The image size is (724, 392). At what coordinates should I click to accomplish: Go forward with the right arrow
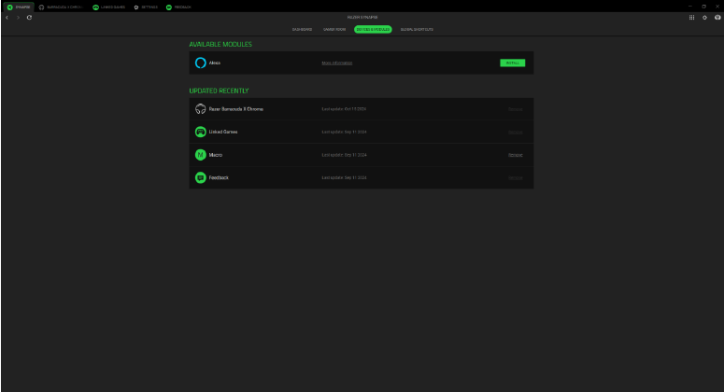tap(18, 18)
